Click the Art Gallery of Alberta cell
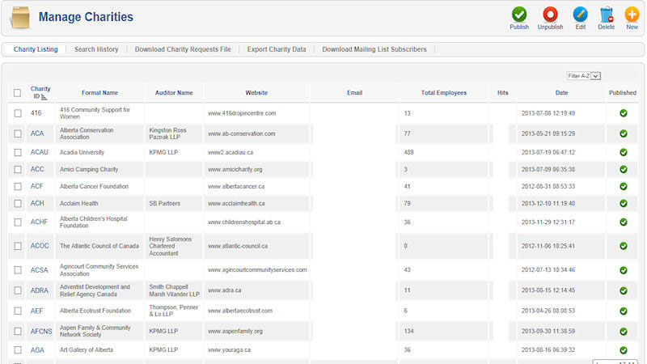The image size is (647, 364). click(x=87, y=350)
